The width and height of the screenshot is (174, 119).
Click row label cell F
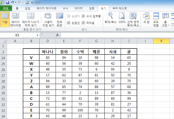click(x=31, y=116)
